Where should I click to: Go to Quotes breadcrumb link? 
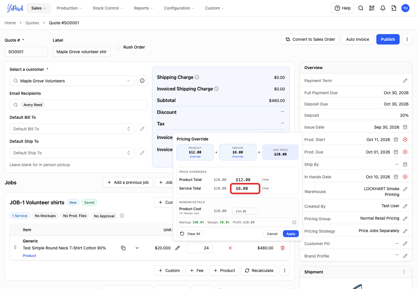point(32,23)
